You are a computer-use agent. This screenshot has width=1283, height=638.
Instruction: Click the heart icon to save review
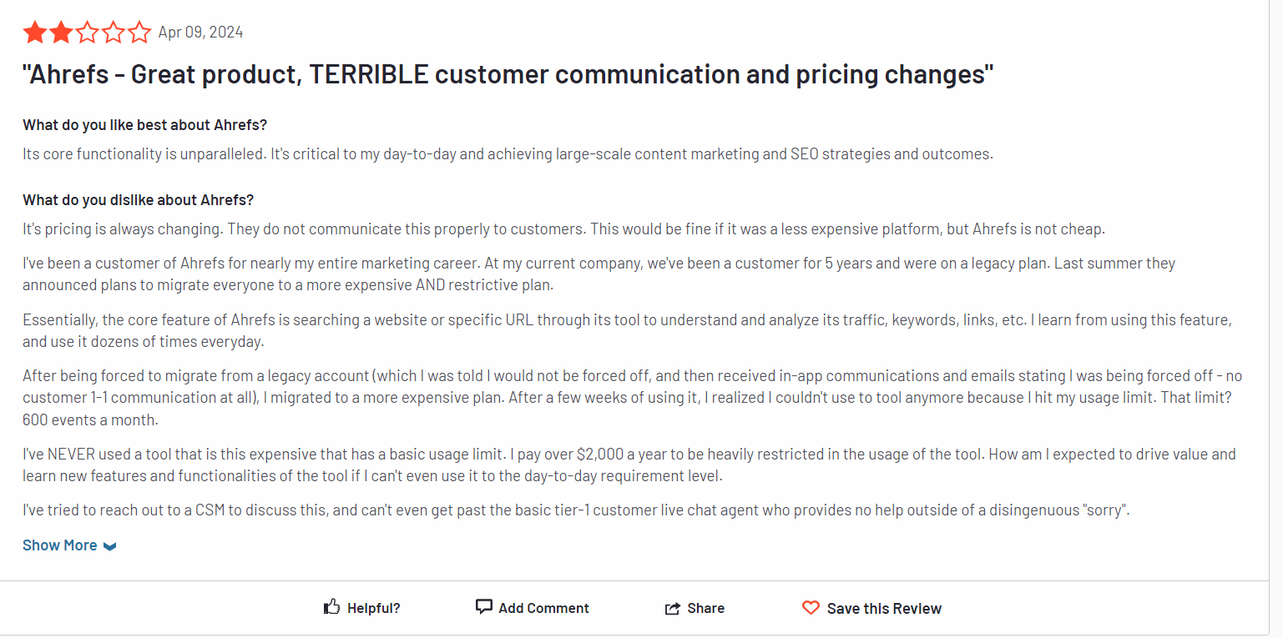coord(811,608)
